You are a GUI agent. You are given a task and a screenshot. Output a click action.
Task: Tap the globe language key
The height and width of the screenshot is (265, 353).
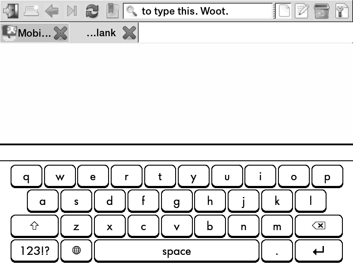click(x=76, y=251)
